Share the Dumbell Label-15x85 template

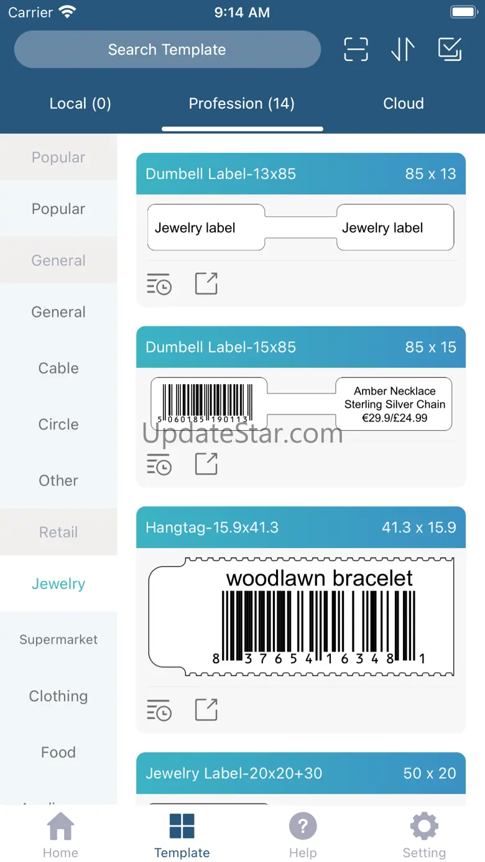pyautogui.click(x=206, y=464)
